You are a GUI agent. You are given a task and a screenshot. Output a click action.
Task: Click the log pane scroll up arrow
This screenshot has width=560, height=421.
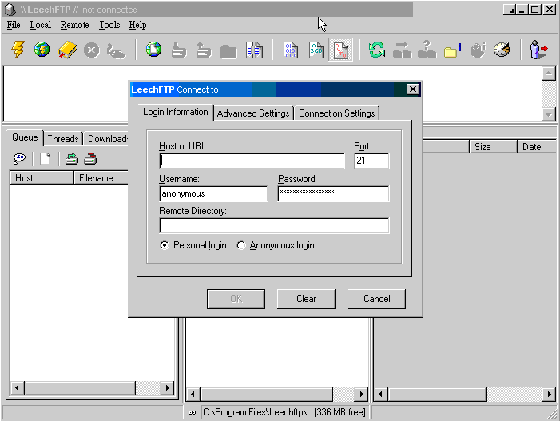[x=549, y=73]
